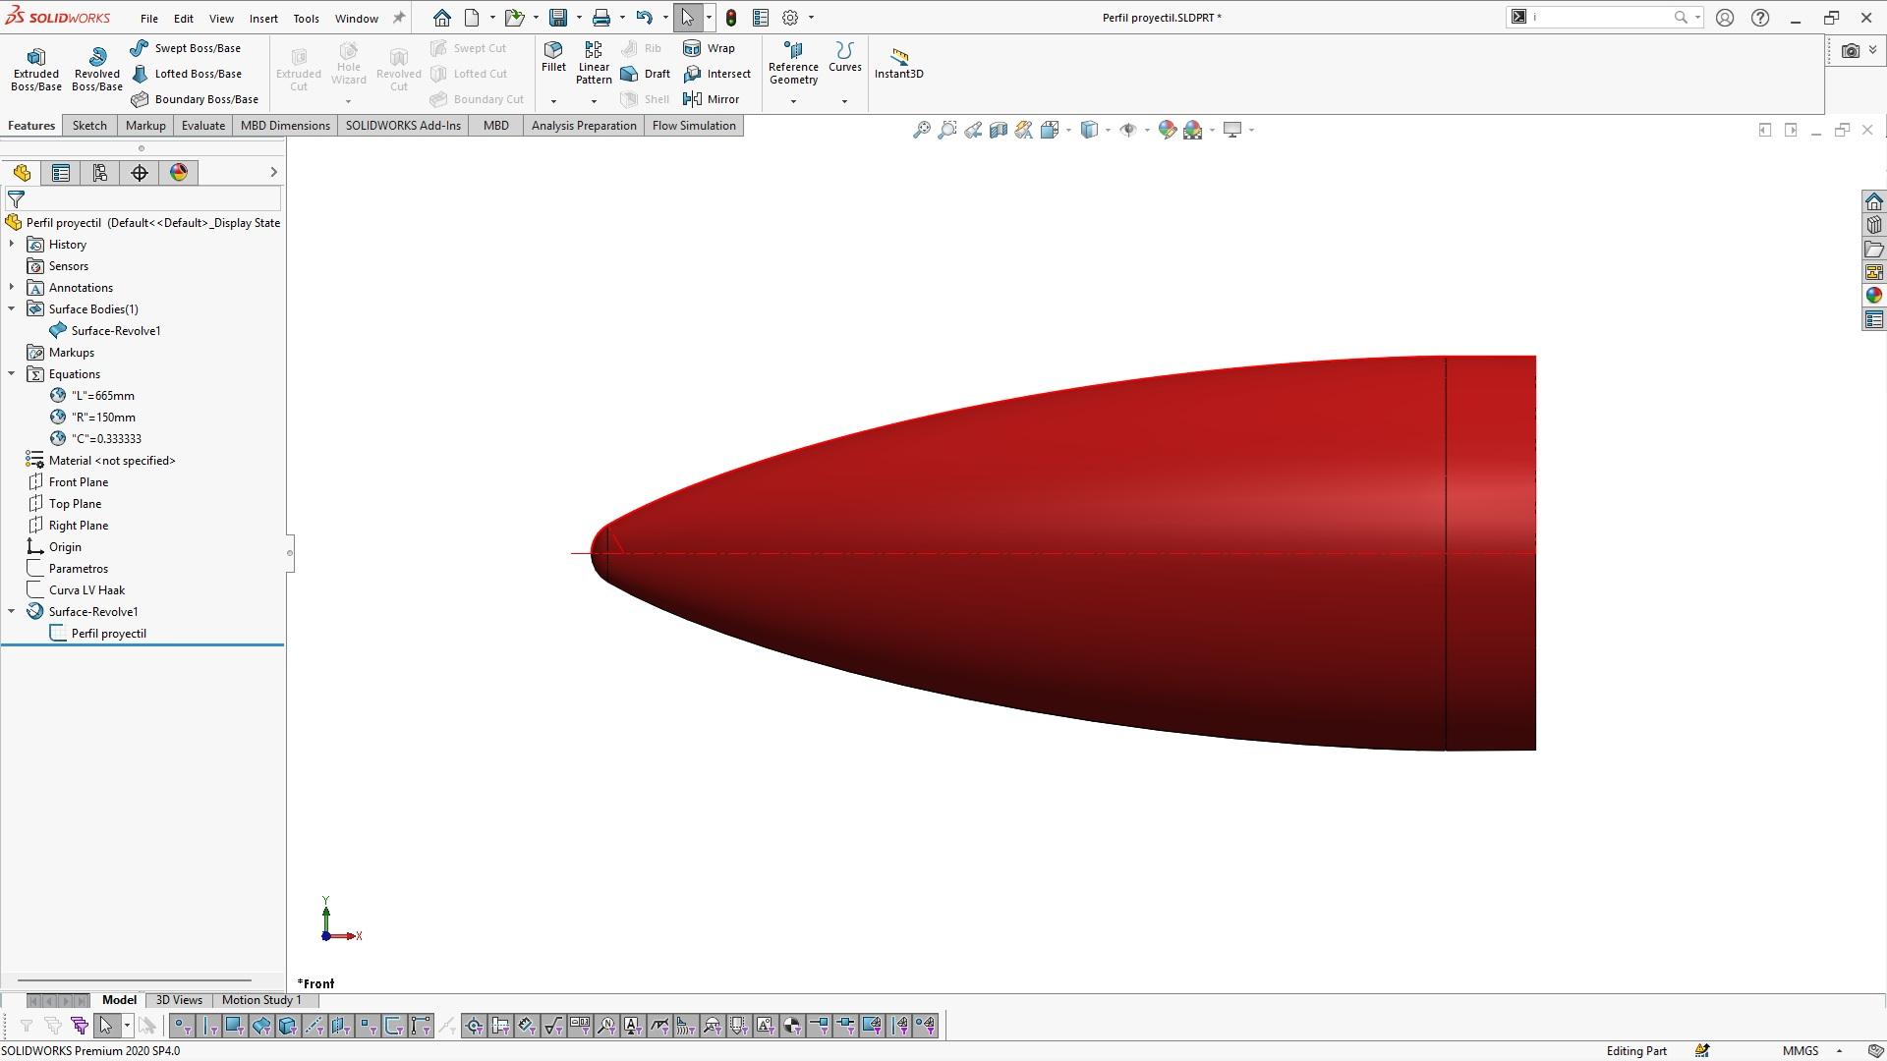Toggle the Wrap feature on
Image resolution: width=1887 pixels, height=1061 pixels.
(x=712, y=48)
